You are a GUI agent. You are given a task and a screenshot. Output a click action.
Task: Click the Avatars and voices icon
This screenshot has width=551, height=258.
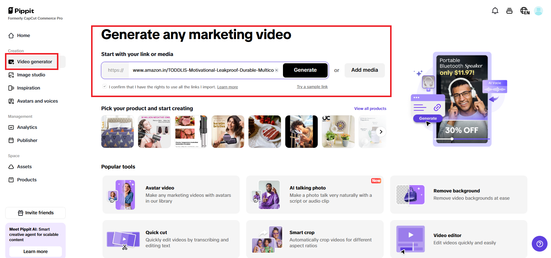pyautogui.click(x=11, y=101)
